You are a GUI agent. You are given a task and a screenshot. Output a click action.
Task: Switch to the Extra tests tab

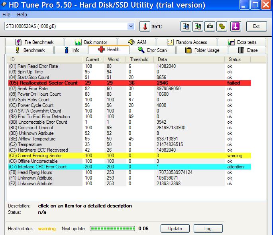(242, 42)
